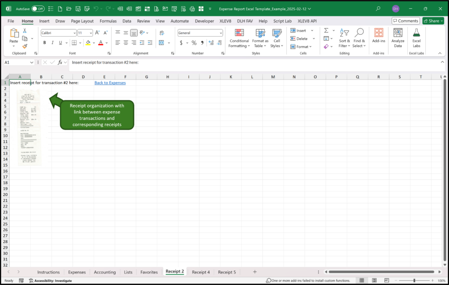This screenshot has height=285, width=449.
Task: Apply bold formatting to the selection
Action: click(44, 42)
